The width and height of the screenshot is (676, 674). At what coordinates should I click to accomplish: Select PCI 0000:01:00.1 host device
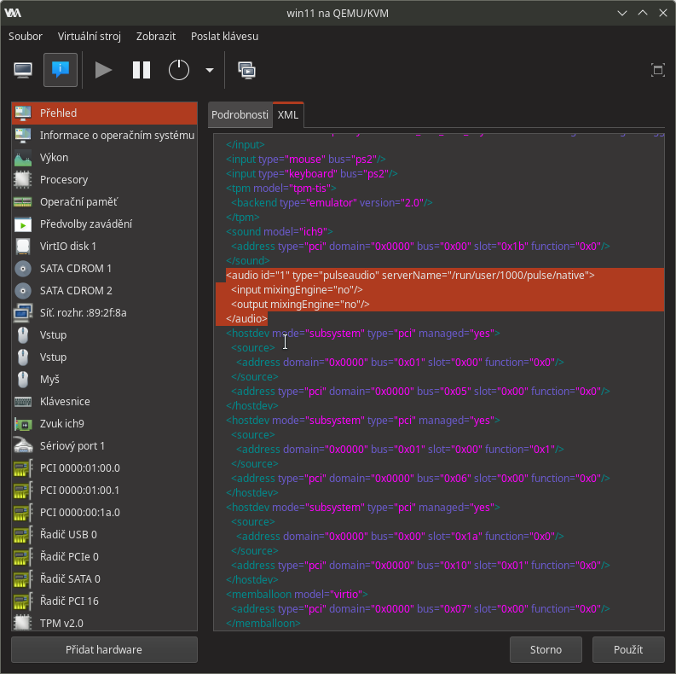click(x=104, y=491)
